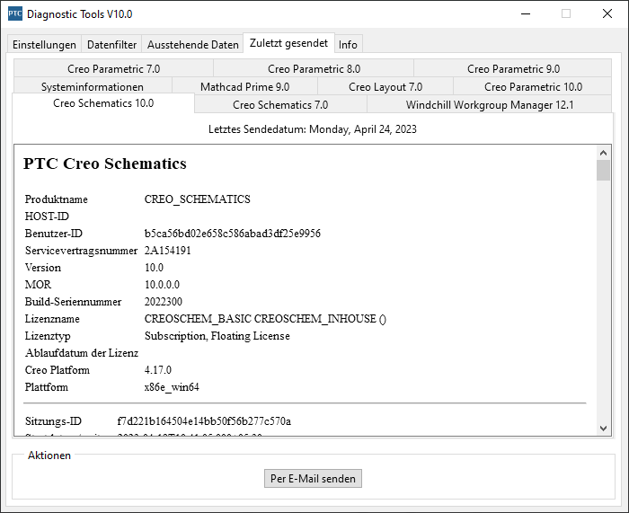
Task: Open the Creo Schematics 7.0 tab
Action: [280, 105]
